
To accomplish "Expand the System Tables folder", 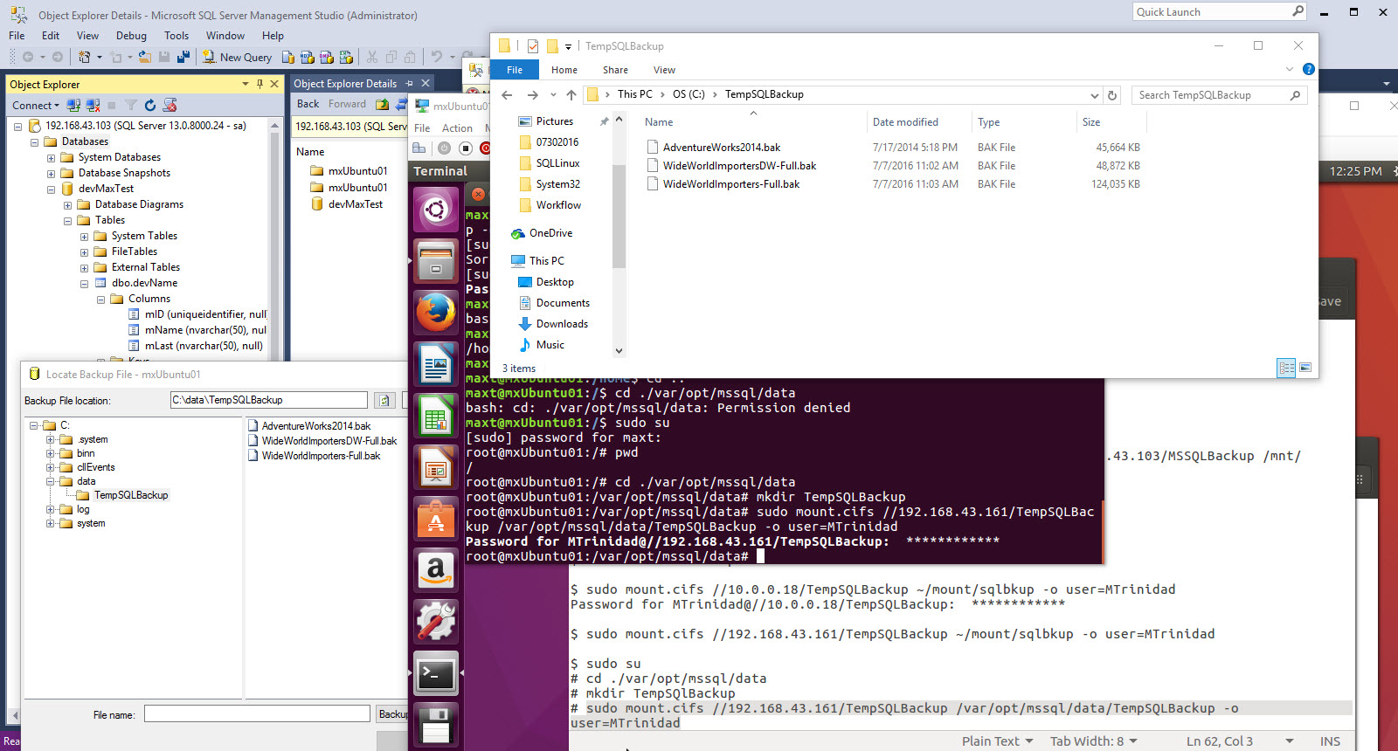I will [x=84, y=236].
